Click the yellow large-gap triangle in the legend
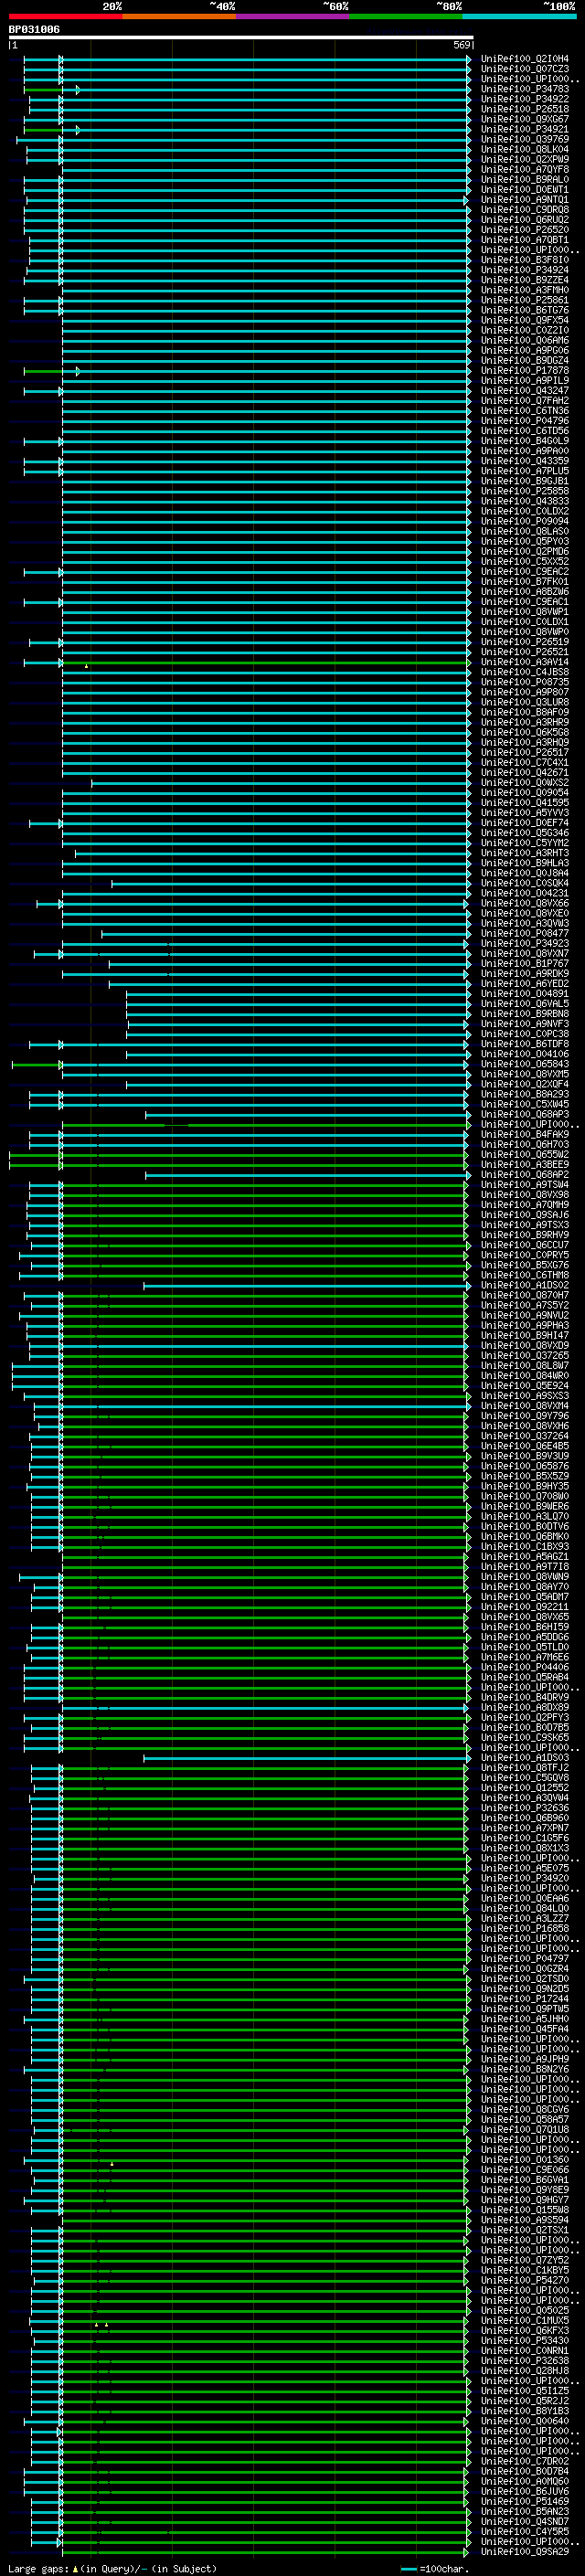 pyautogui.click(x=75, y=2568)
